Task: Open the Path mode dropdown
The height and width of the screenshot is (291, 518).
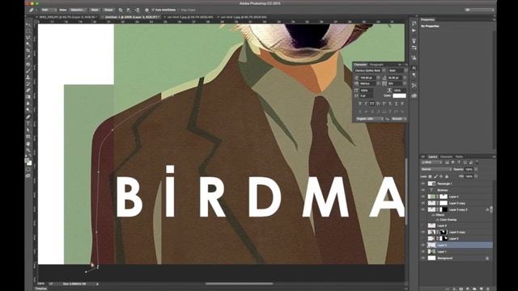Action: click(49, 10)
